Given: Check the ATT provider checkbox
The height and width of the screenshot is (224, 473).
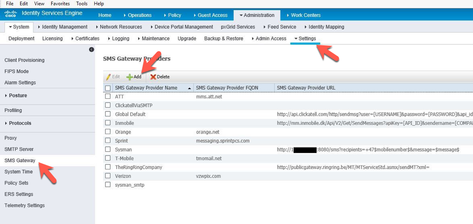Looking at the screenshot, I should click(x=108, y=97).
